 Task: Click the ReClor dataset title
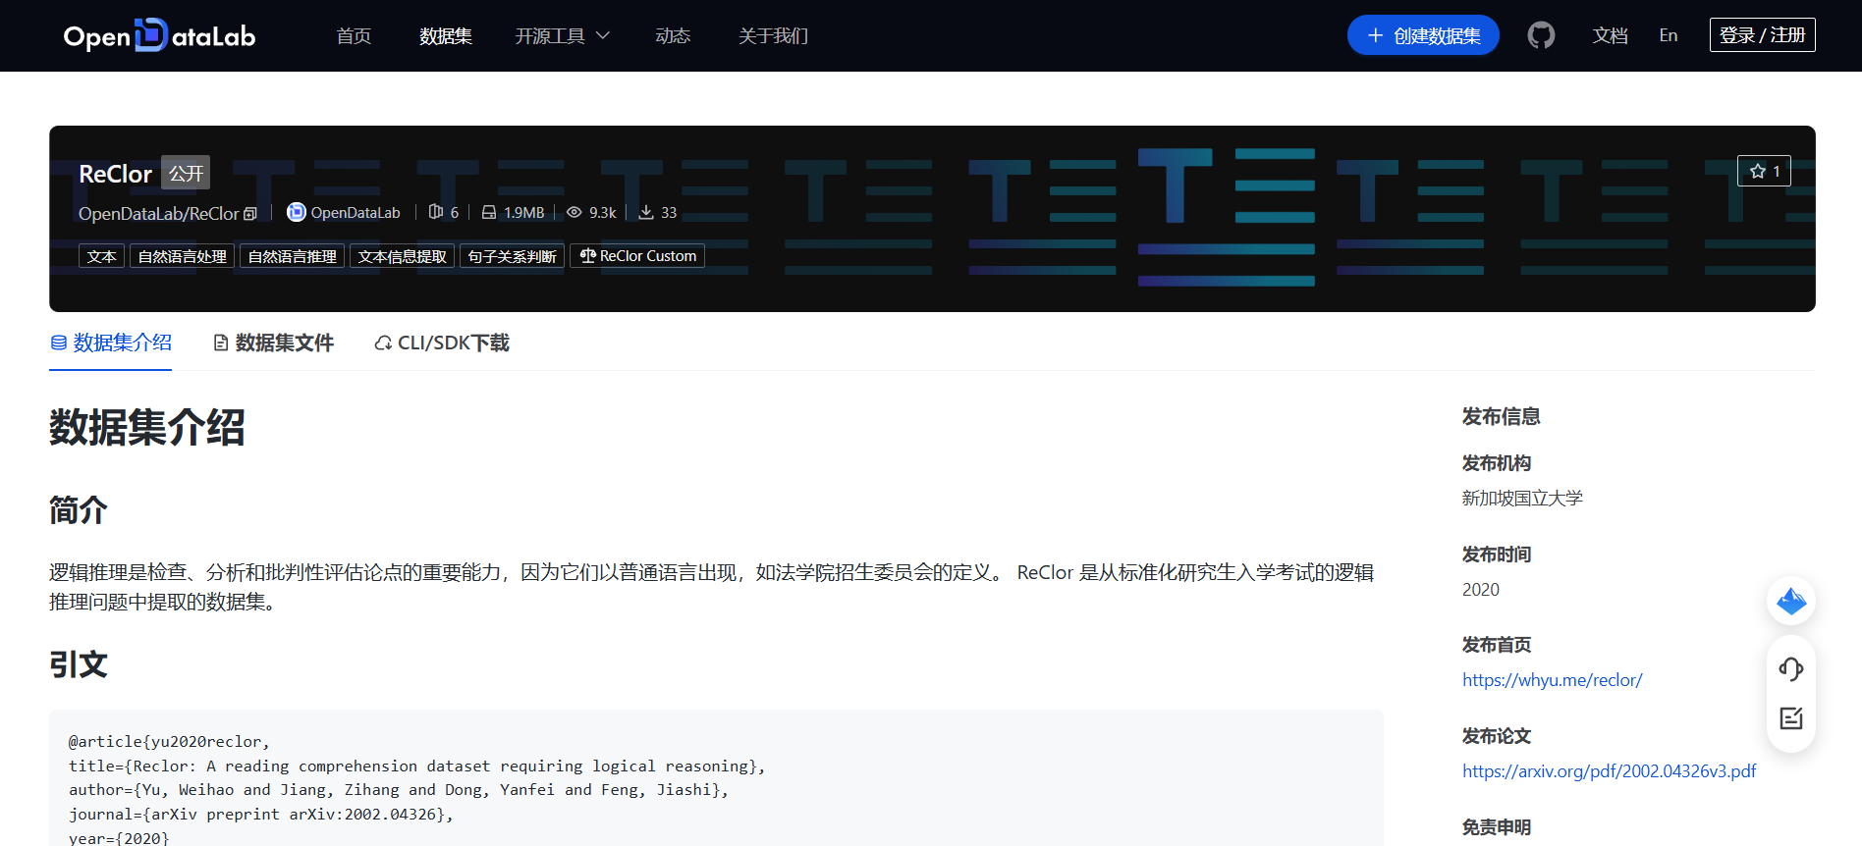point(115,174)
